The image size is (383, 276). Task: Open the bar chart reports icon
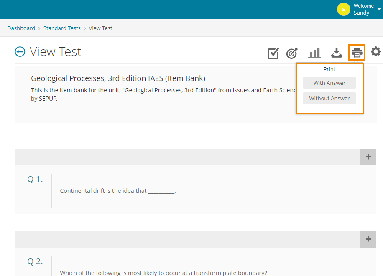pyautogui.click(x=314, y=53)
